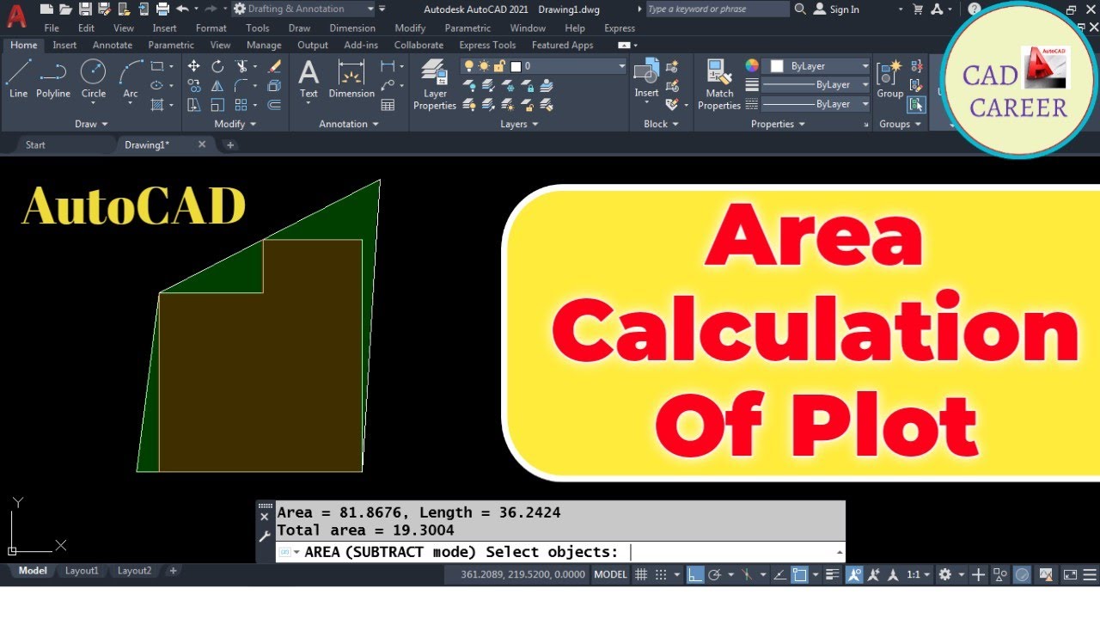Open the lineweight ByLayer dropdown

[865, 85]
